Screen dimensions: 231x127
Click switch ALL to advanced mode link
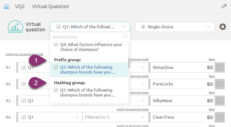(x=24, y=54)
